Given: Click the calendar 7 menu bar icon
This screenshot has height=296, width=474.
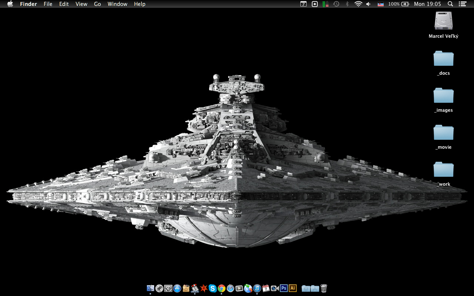Looking at the screenshot, I should coord(303,4).
